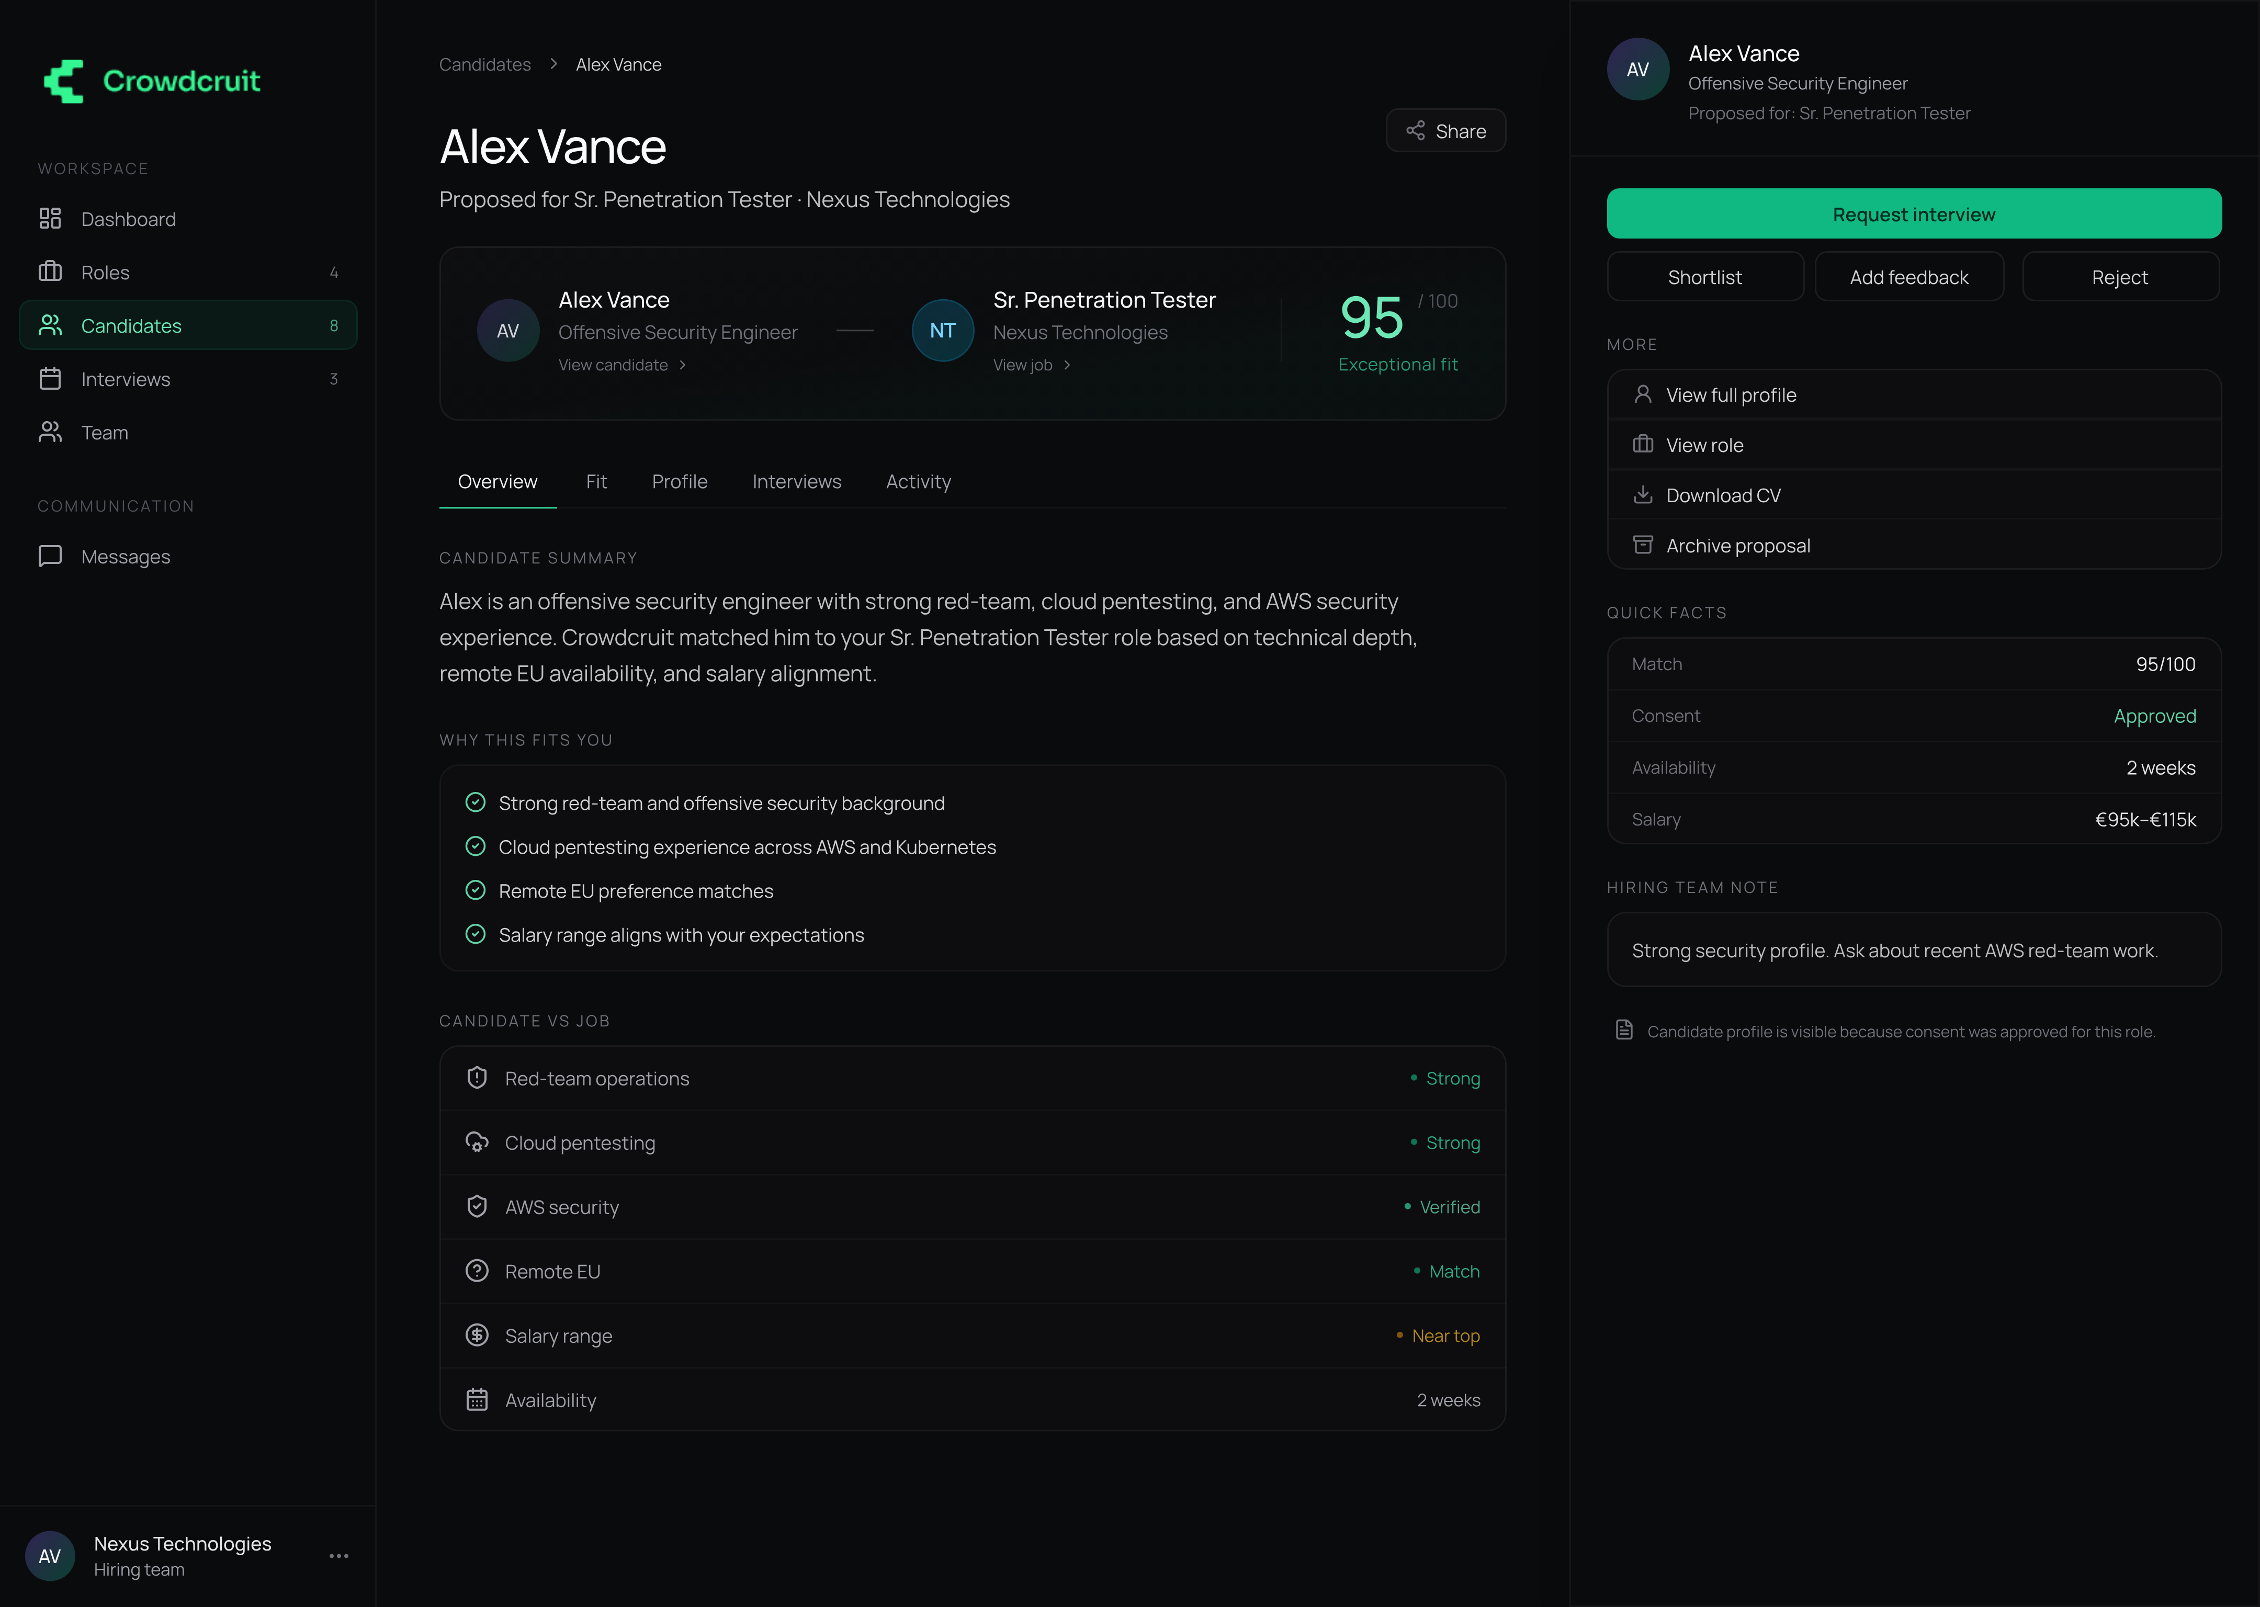Click the calendar icon in the Availability comparison row
The height and width of the screenshot is (1607, 2260).
tap(477, 1399)
